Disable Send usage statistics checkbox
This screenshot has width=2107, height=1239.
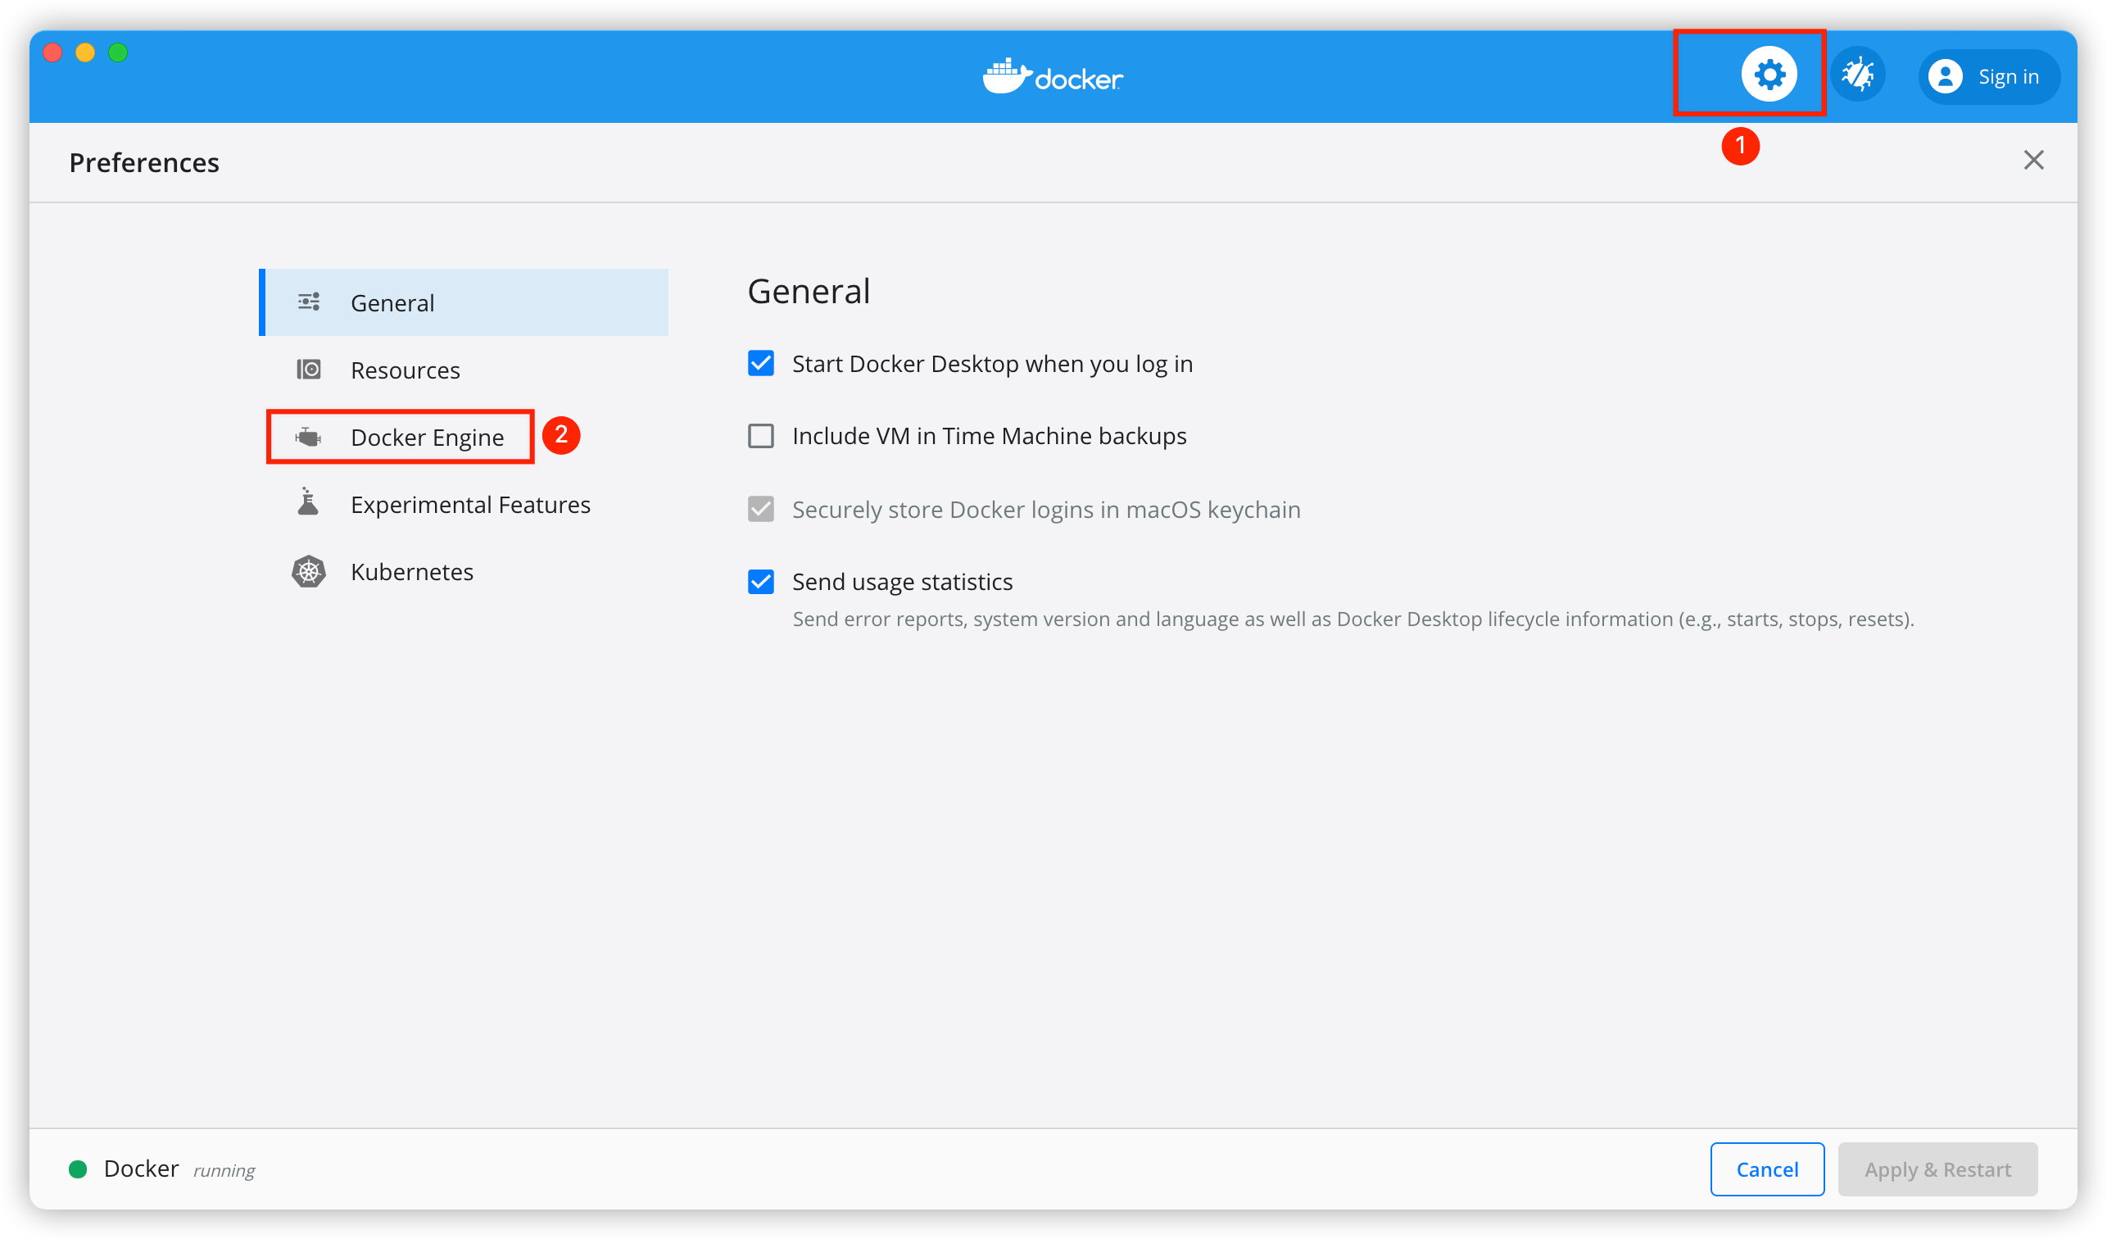coord(761,582)
